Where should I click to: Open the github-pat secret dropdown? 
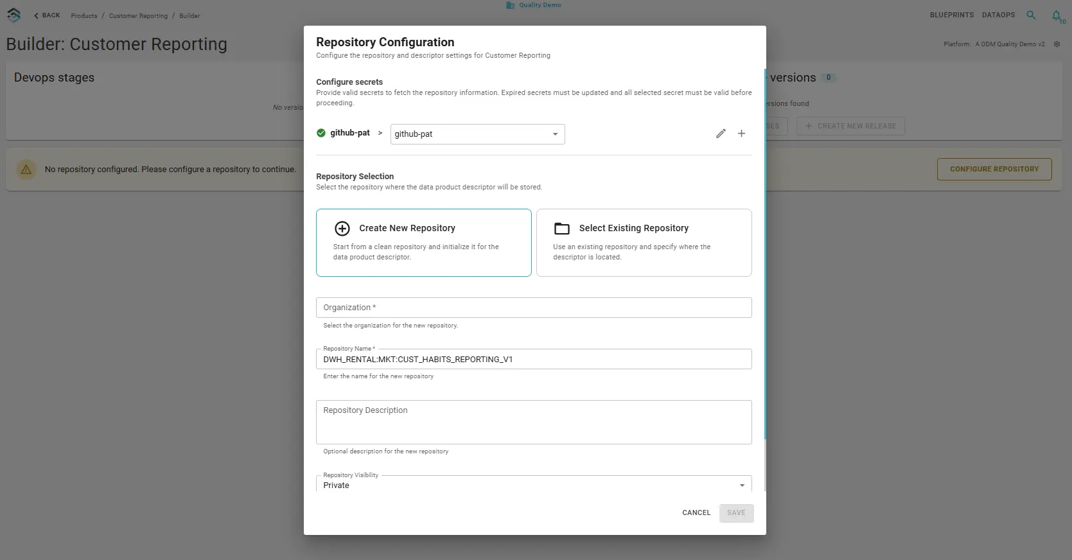coord(477,134)
